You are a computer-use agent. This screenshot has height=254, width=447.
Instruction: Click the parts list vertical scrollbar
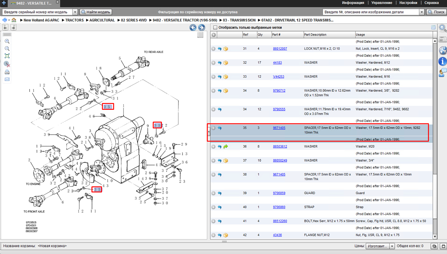pos(435,139)
